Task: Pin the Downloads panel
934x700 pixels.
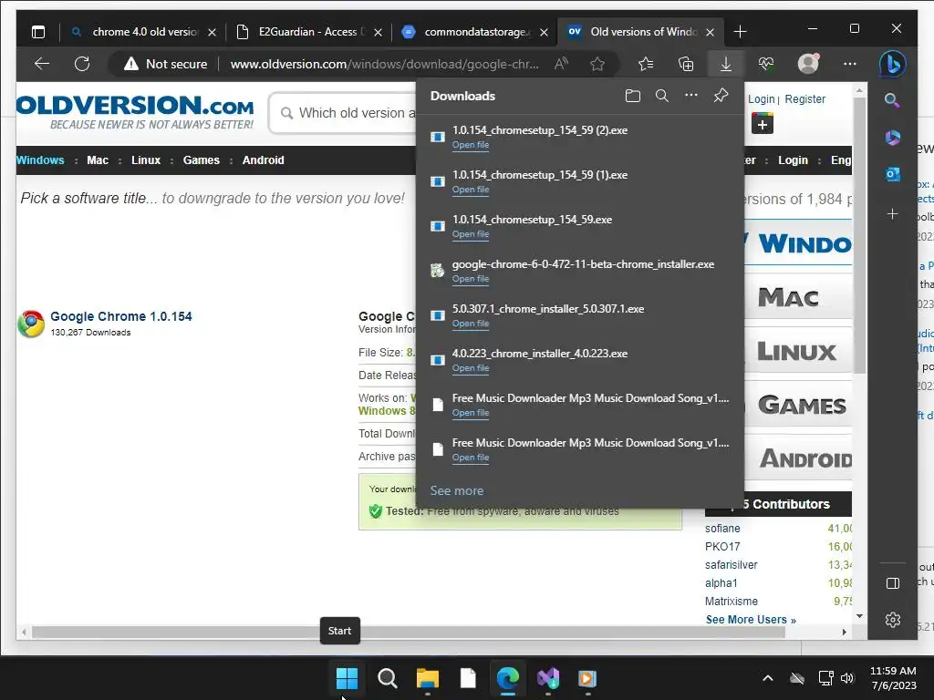Action: [x=721, y=95]
